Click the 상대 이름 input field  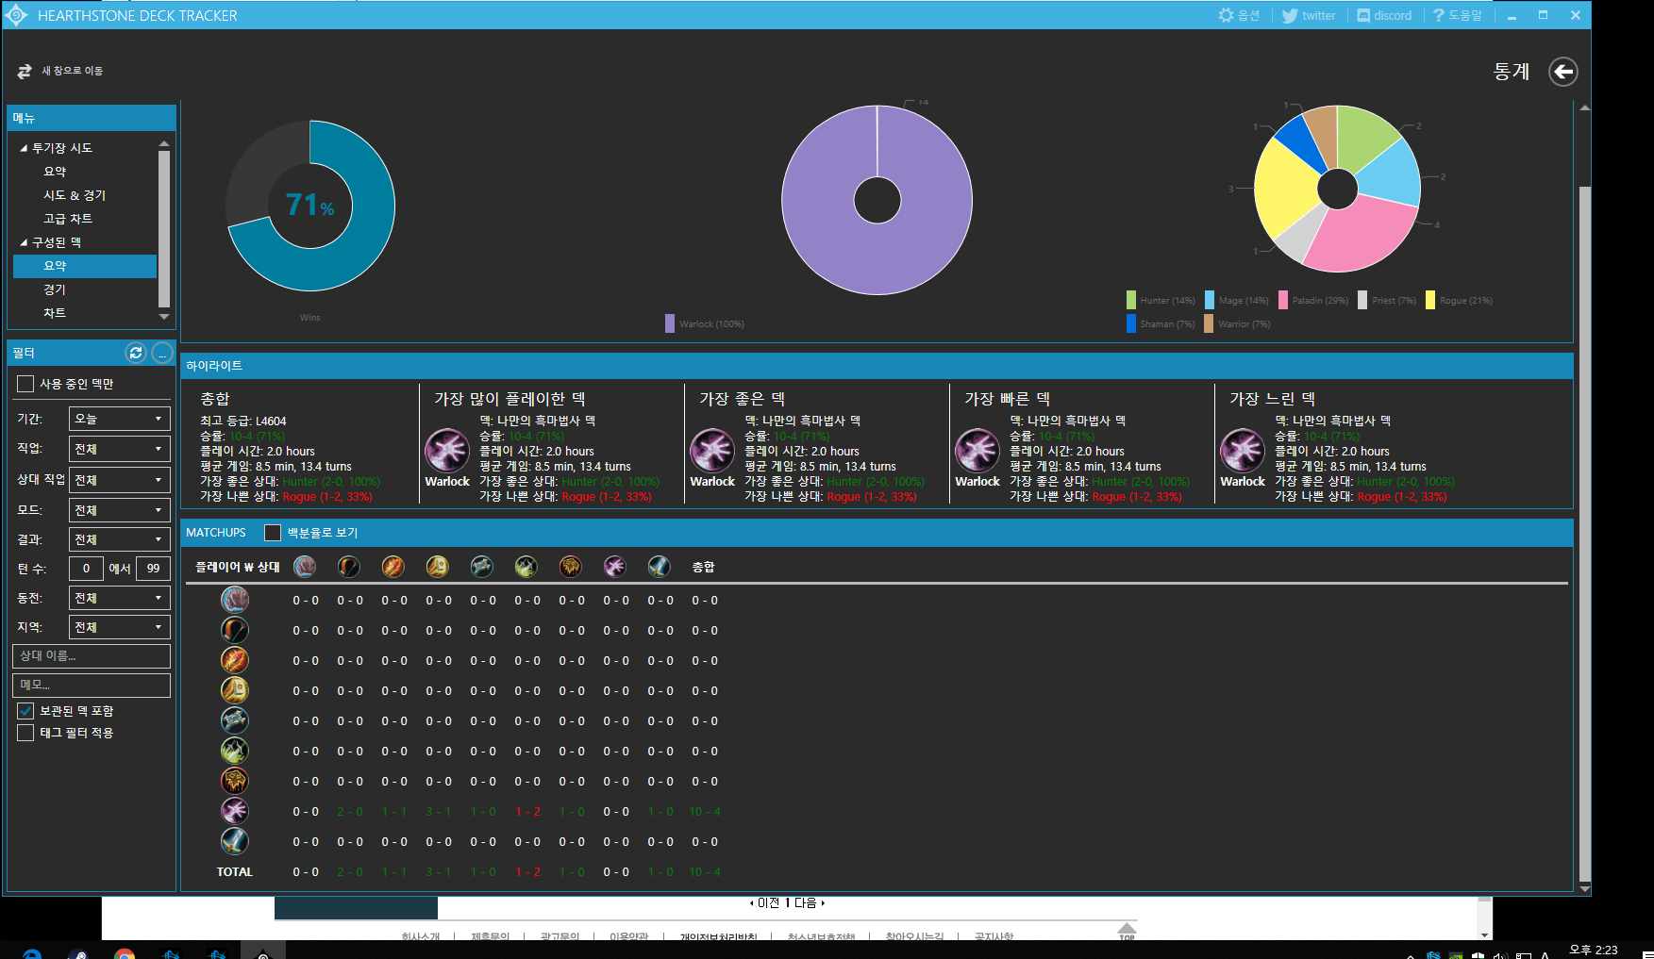click(x=92, y=655)
